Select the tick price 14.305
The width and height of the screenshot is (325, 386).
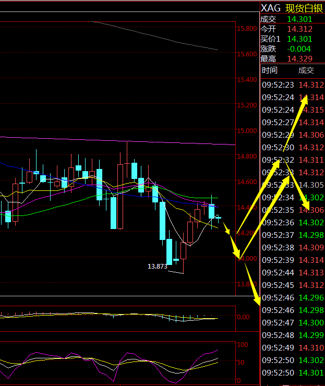[311, 185]
